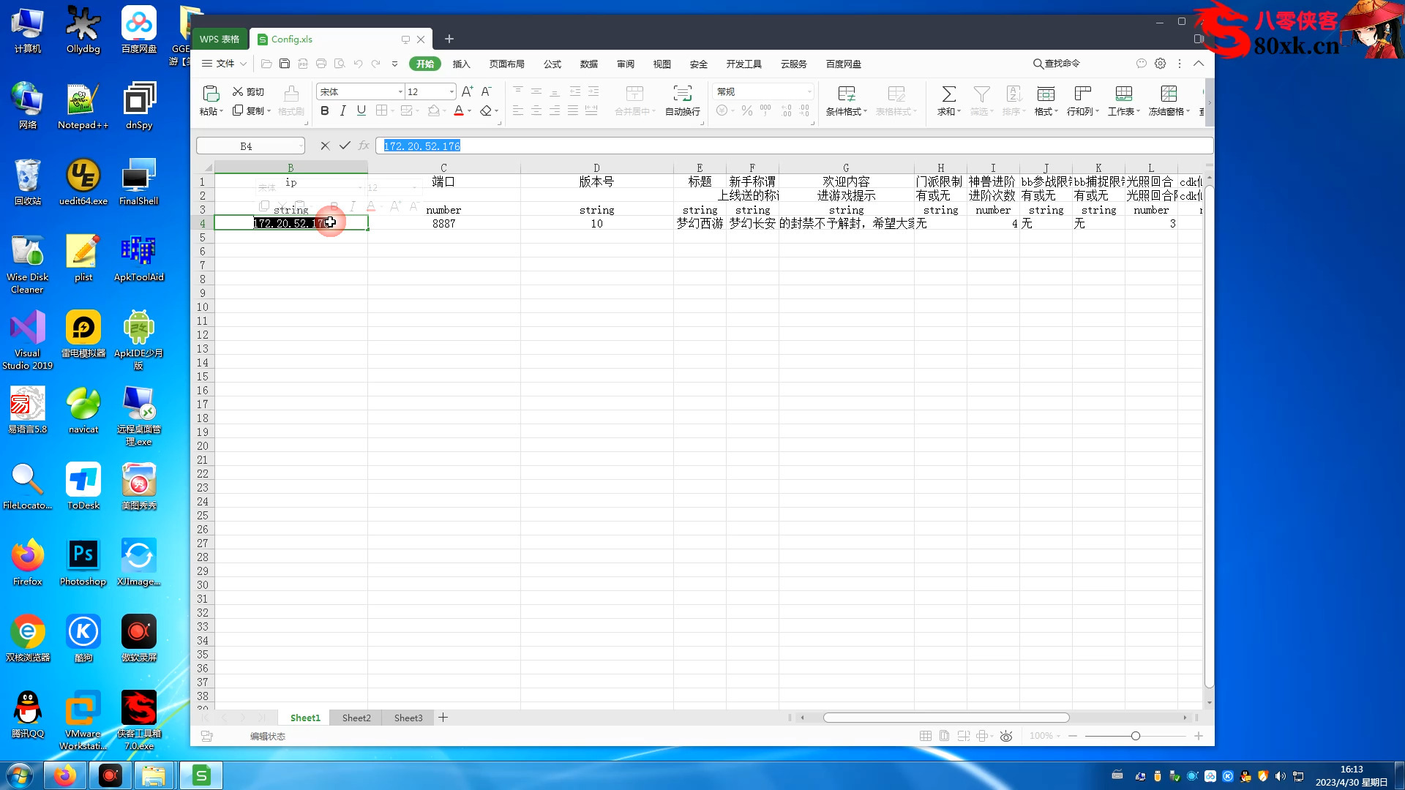Click the Paste (粘贴) clipboard icon
The image size is (1405, 790).
pyautogui.click(x=211, y=93)
